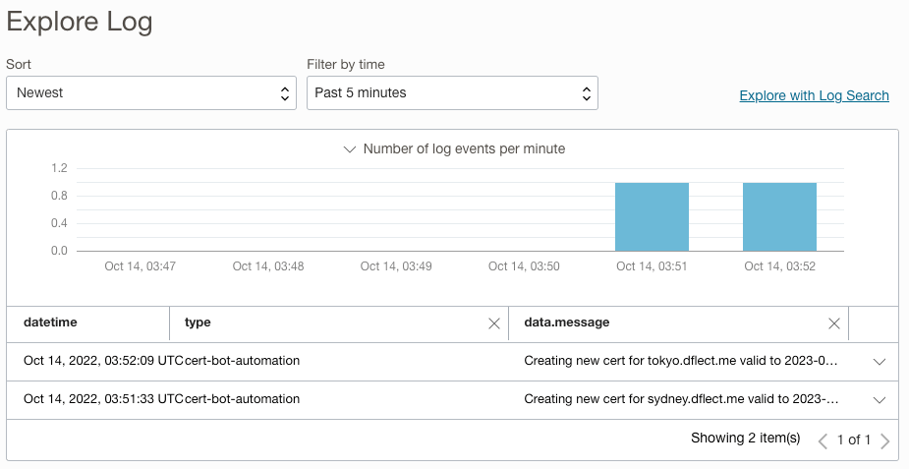Collapse the Number of log events chart

click(x=349, y=149)
